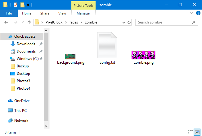
Task: Click the pin icon next to Documents
Action: pyautogui.click(x=41, y=51)
